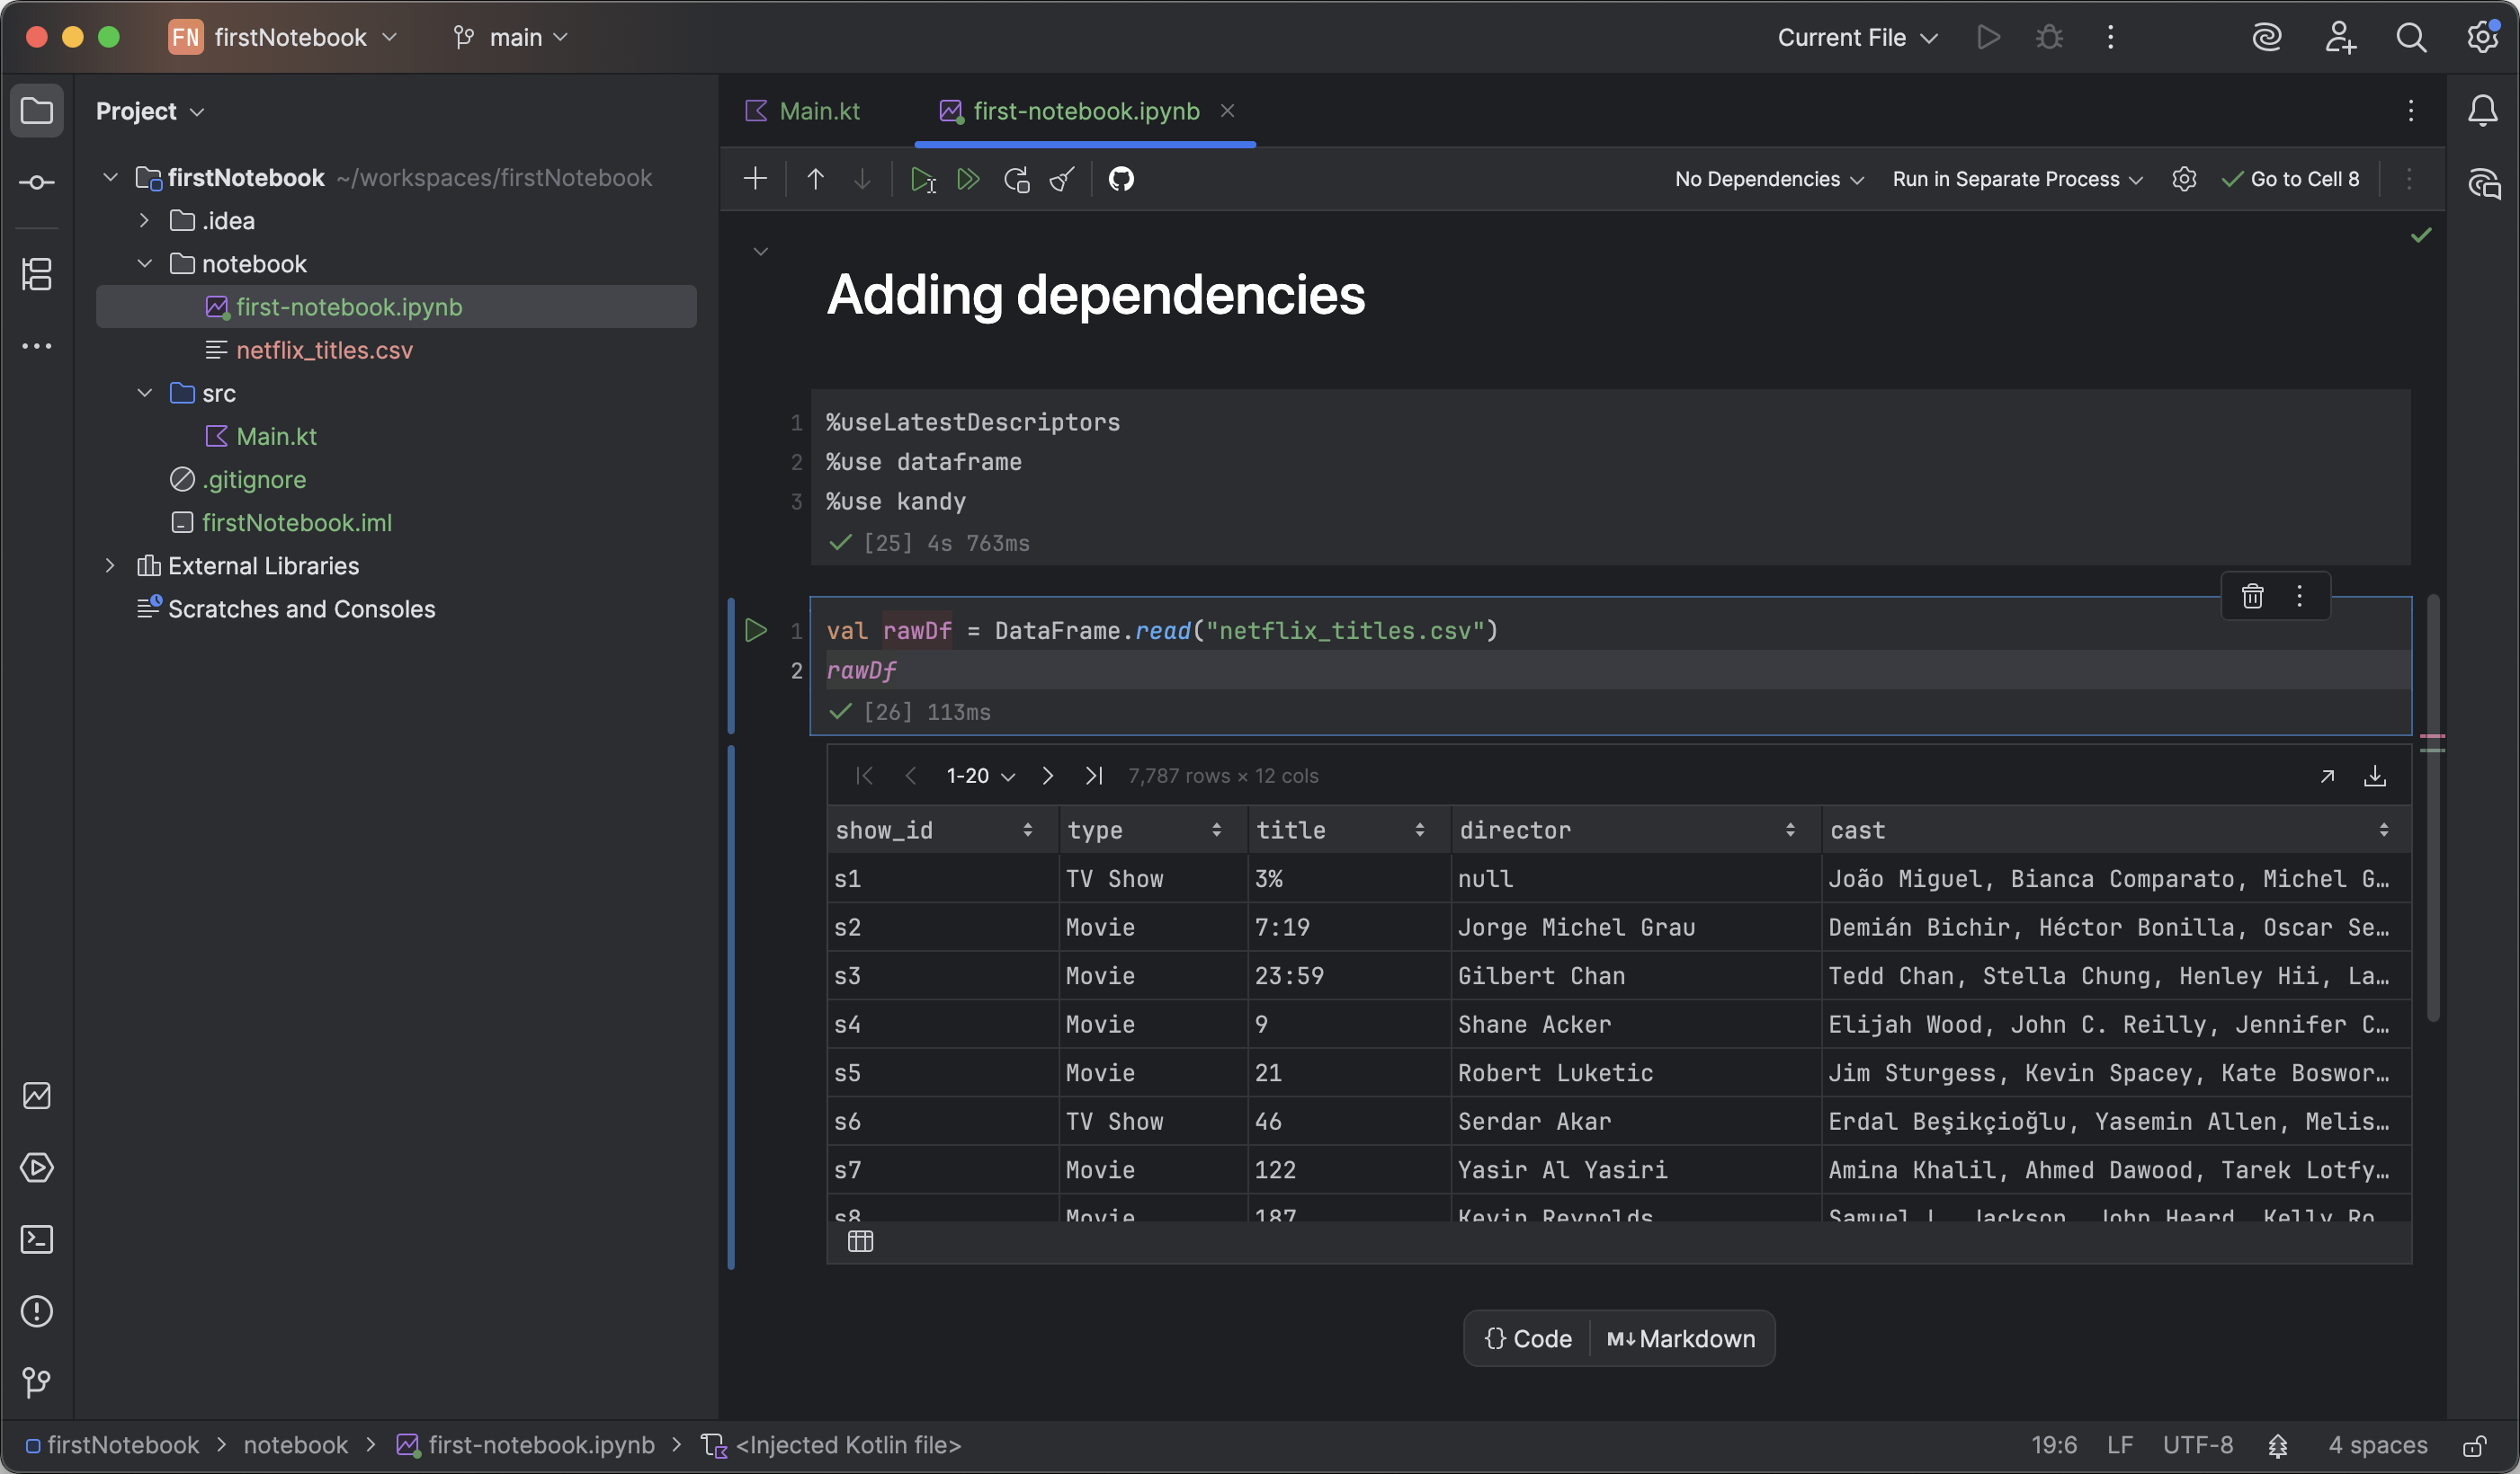
Task: Open IDE settings gear in title bar
Action: coord(2482,37)
